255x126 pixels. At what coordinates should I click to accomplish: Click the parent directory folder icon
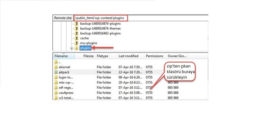click(x=56, y=62)
